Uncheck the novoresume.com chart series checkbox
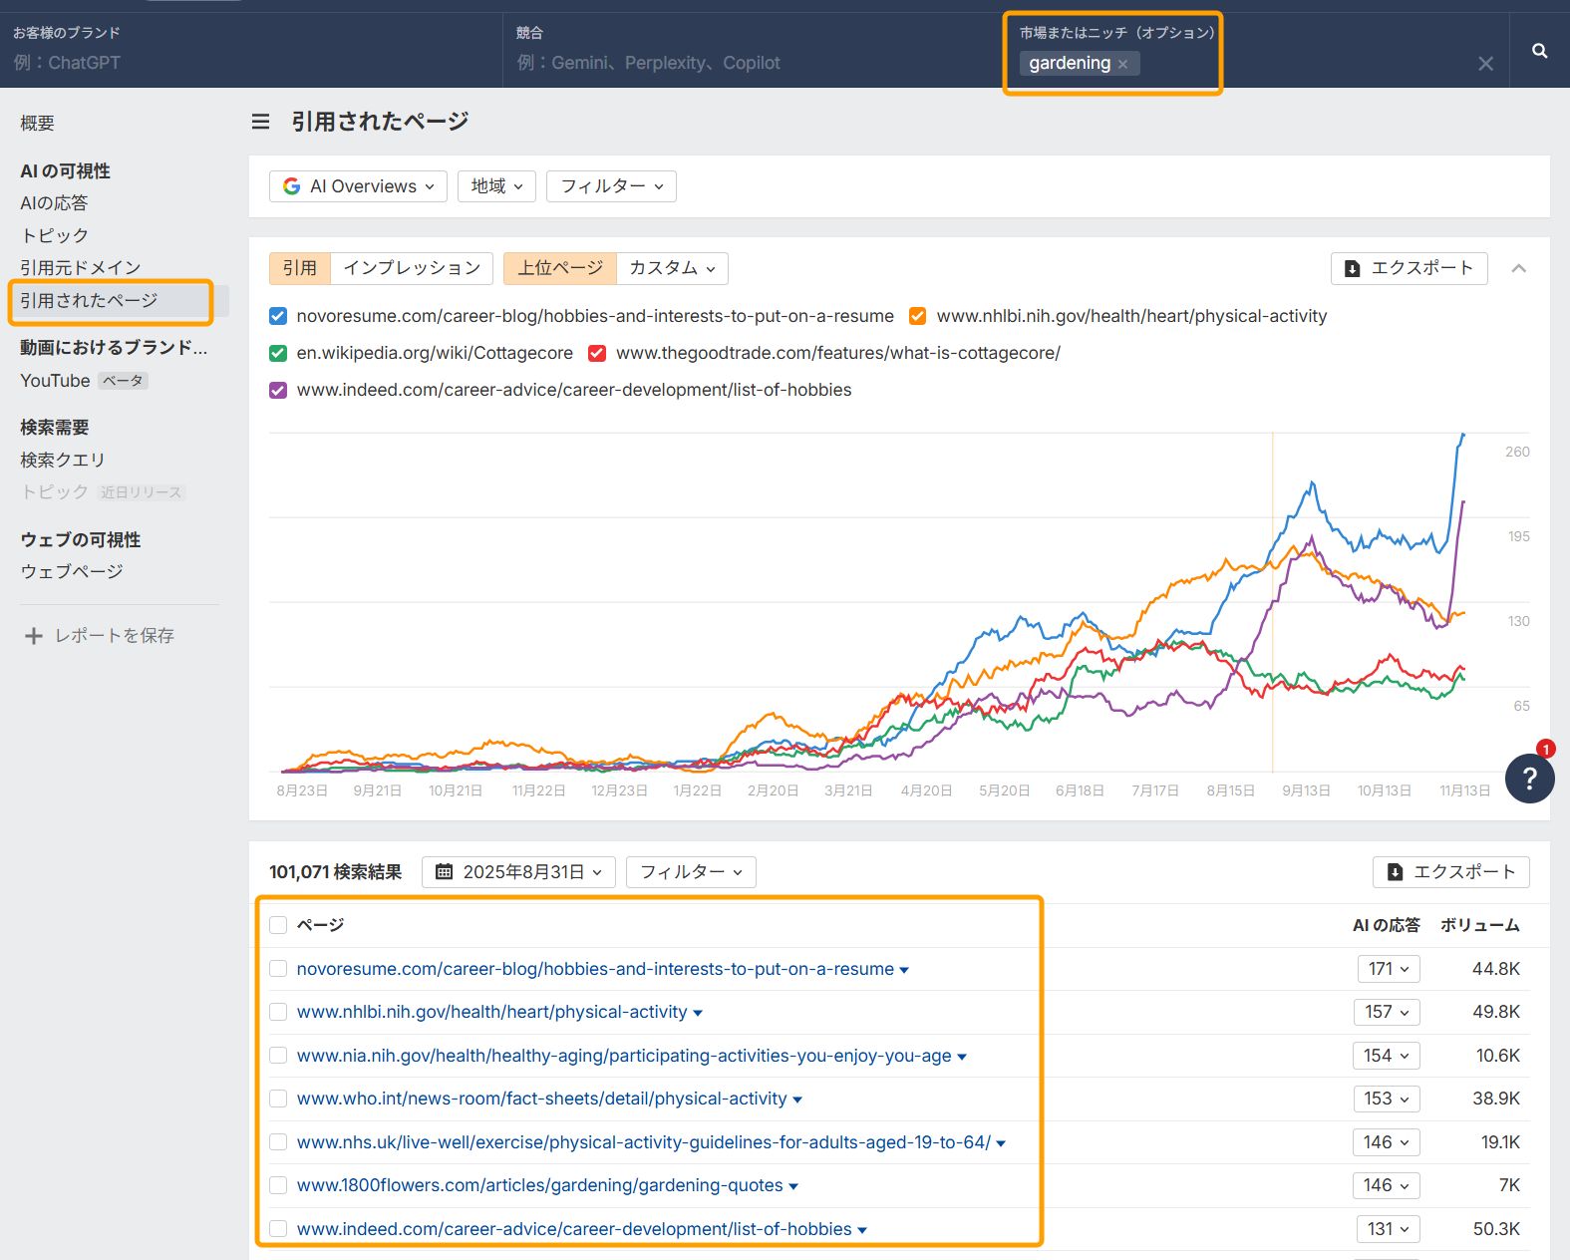The image size is (1570, 1260). coord(279,316)
